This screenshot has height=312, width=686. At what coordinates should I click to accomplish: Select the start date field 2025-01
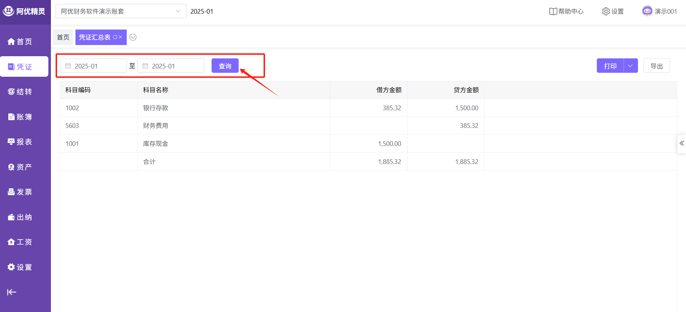tap(94, 66)
